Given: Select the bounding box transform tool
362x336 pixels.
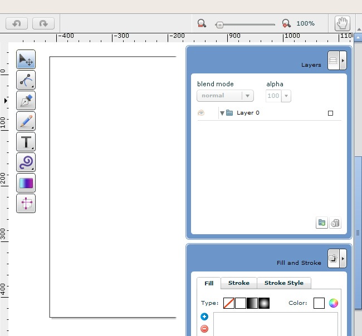Looking at the screenshot, I should coord(26,204).
